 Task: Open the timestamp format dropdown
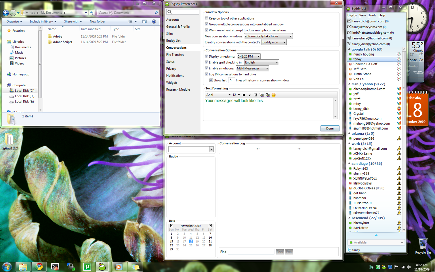249,56
